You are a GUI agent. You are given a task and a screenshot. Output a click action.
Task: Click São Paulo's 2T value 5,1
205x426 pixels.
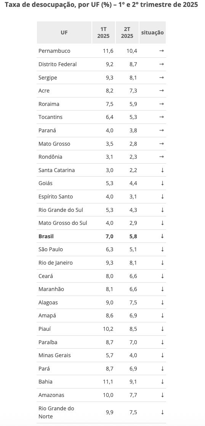click(x=133, y=249)
